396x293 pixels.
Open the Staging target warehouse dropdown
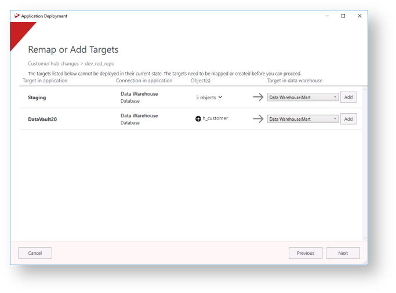(303, 97)
